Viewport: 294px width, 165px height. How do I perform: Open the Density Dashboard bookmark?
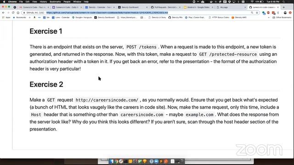click(x=104, y=17)
